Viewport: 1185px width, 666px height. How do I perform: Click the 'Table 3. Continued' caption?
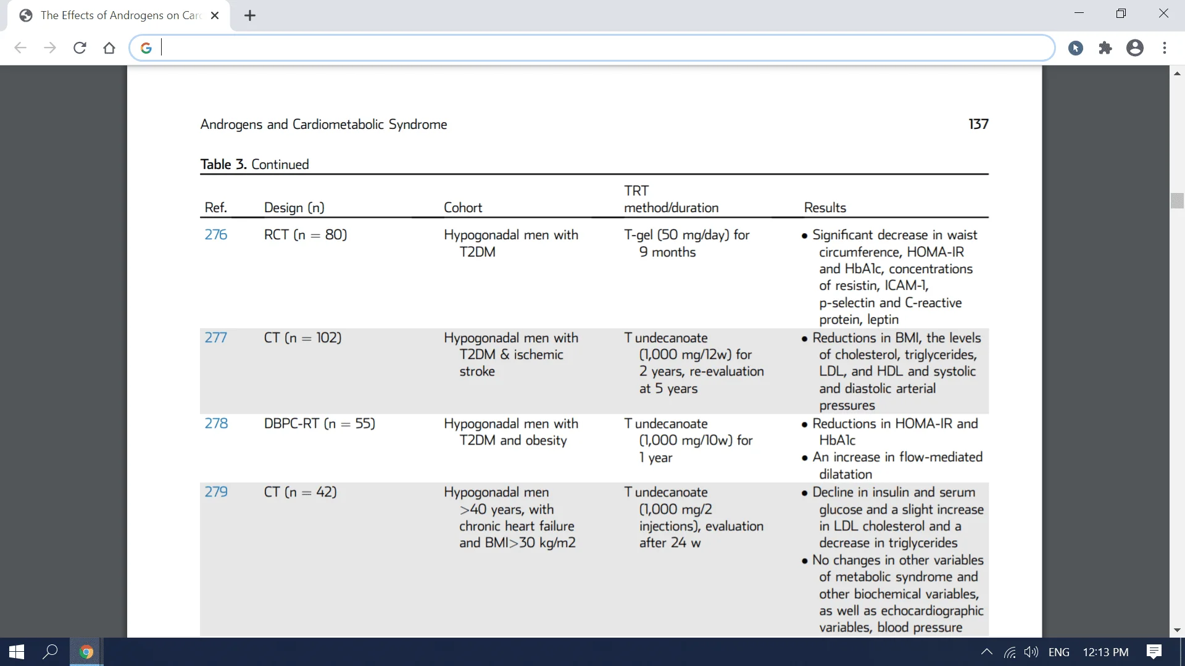(x=254, y=165)
